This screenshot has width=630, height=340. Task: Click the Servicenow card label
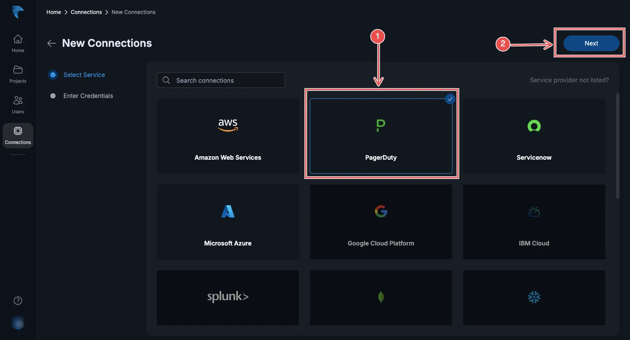[534, 158]
